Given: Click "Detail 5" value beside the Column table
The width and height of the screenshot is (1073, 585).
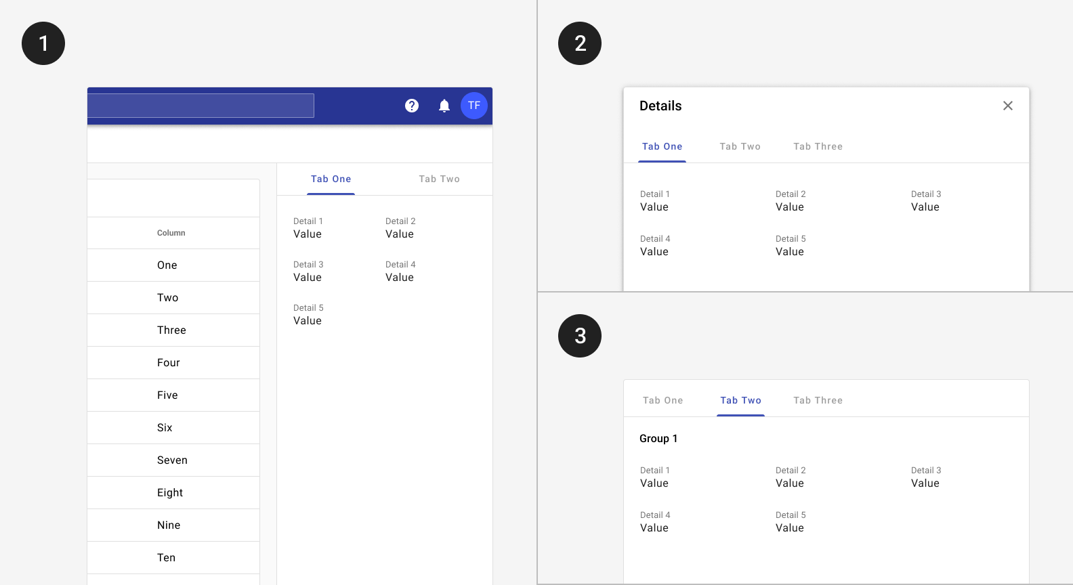Looking at the screenshot, I should [308, 321].
